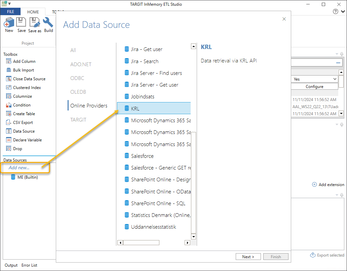Viewport: 347px width, 271px height.
Task: Click provider list scroll right arrow
Action: click(x=187, y=243)
